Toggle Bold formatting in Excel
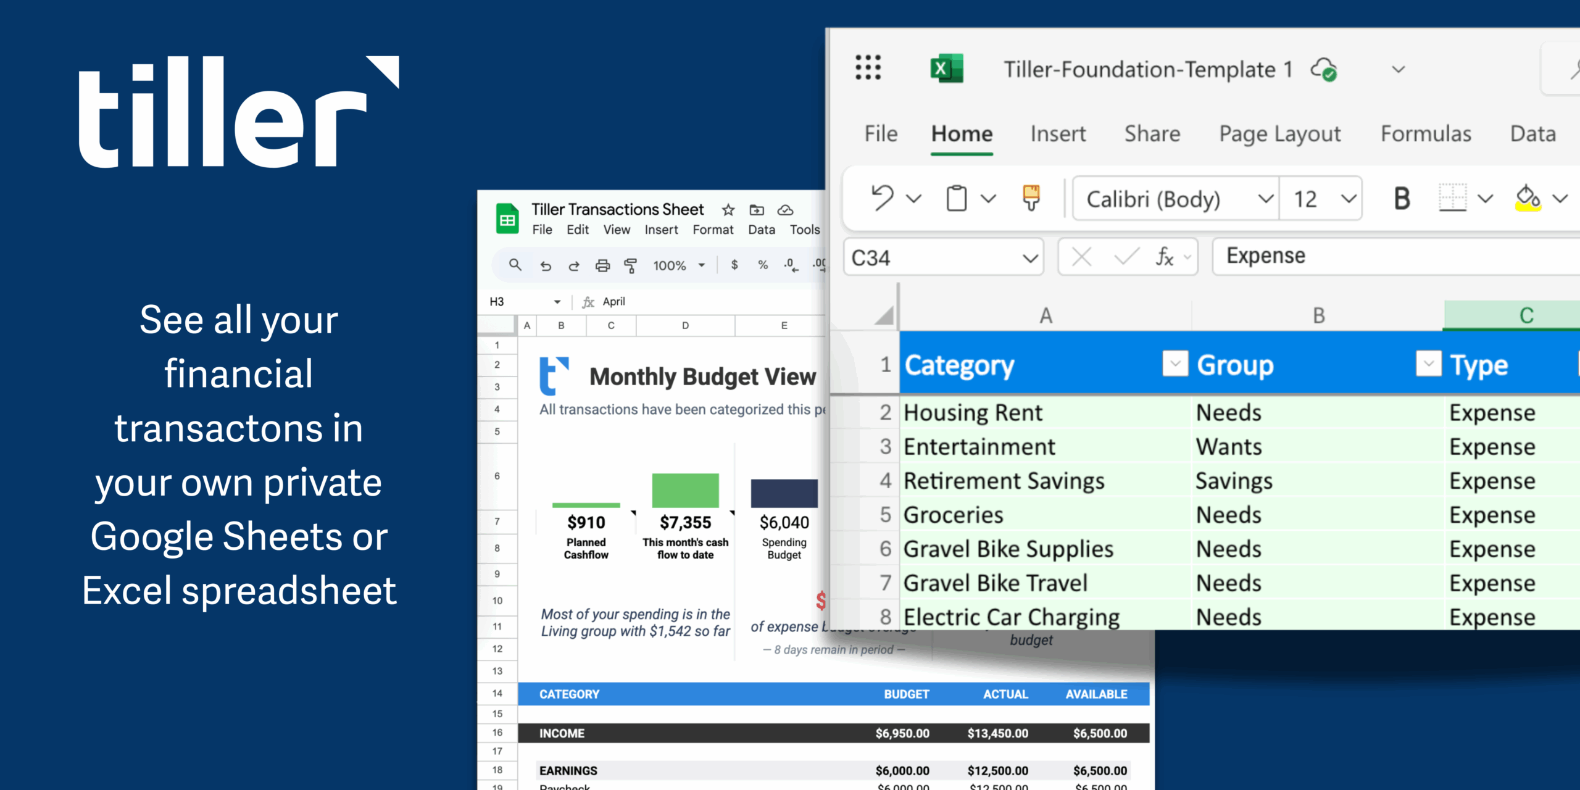 [x=1402, y=199]
